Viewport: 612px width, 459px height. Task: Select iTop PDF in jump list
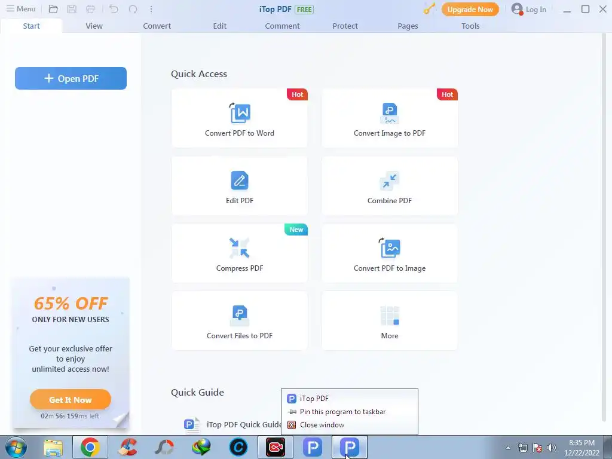[x=349, y=399]
